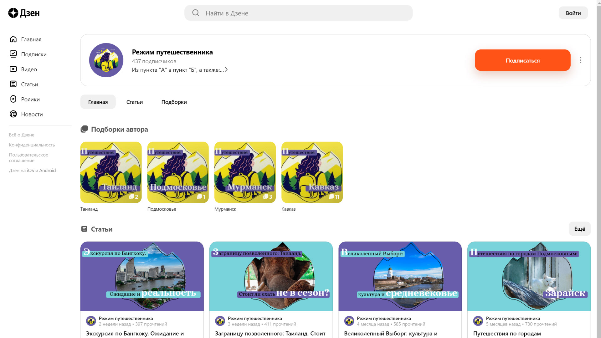Click the Войти login button
This screenshot has height=338, width=601.
[x=573, y=13]
